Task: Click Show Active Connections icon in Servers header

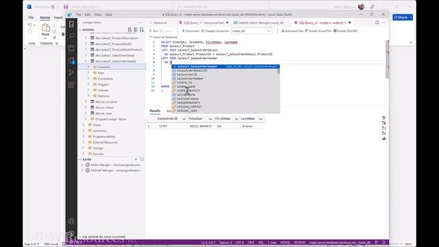Action: 142,30
